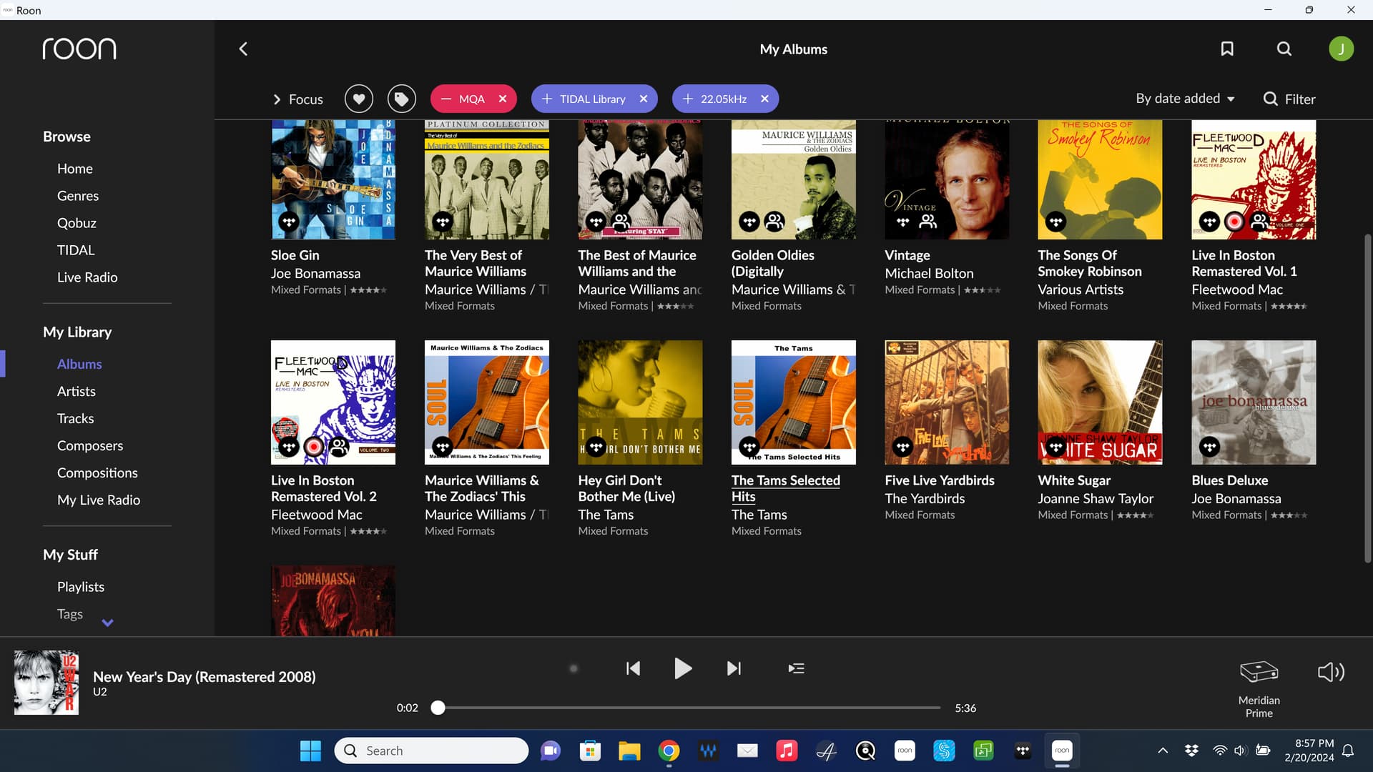The height and width of the screenshot is (772, 1373).
Task: Open the play queue icon
Action: click(796, 668)
